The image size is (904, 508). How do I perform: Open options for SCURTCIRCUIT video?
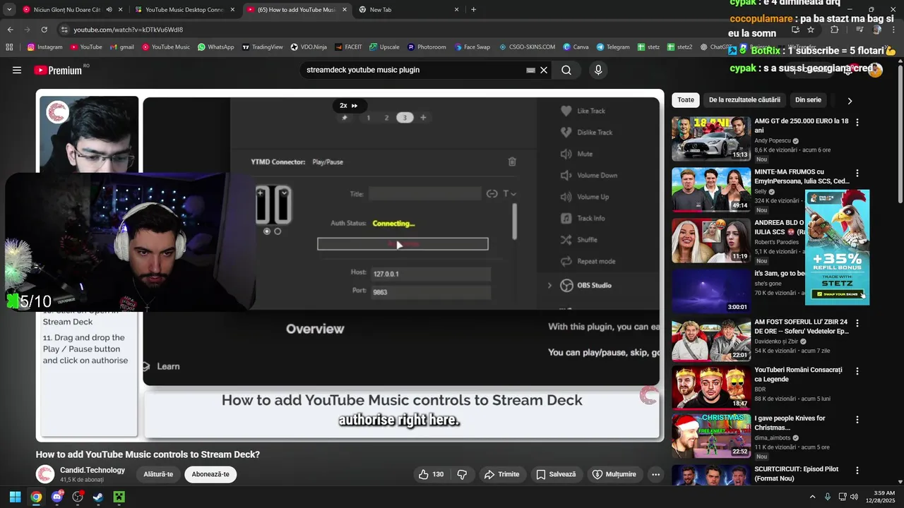[x=857, y=470]
